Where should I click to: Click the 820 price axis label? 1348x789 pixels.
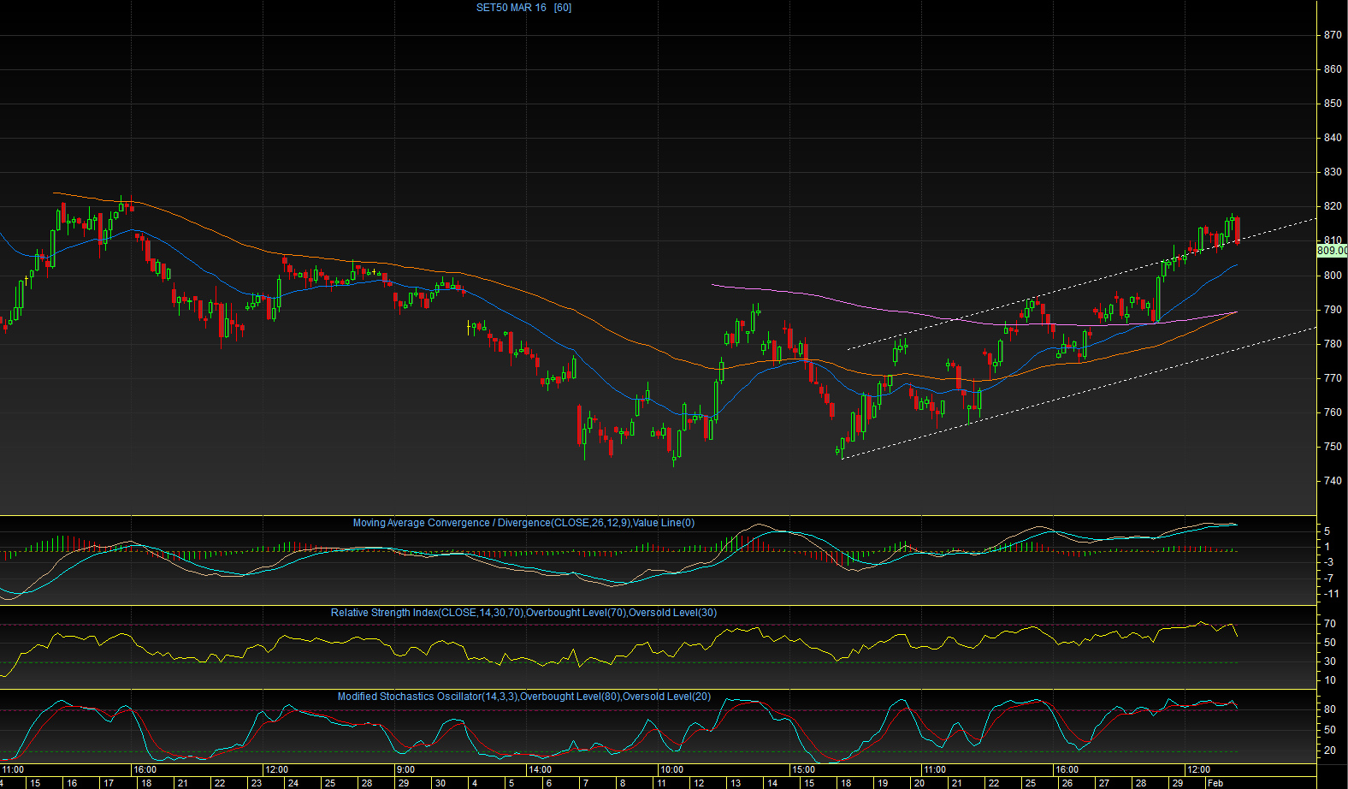tap(1332, 206)
